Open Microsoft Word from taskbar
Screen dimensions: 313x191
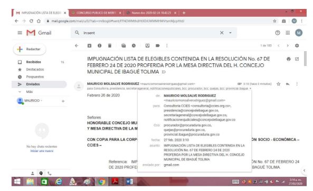[x=130, y=182]
